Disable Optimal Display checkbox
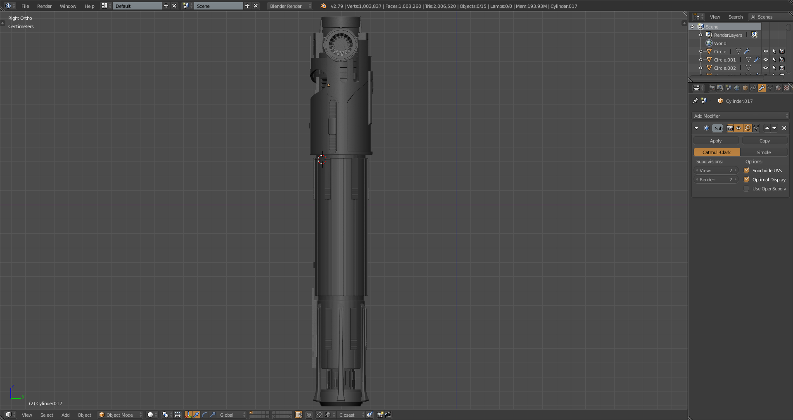 (x=747, y=179)
